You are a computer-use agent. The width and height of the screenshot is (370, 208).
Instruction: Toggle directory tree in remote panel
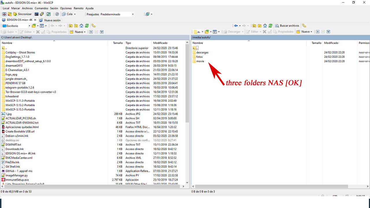304,26
